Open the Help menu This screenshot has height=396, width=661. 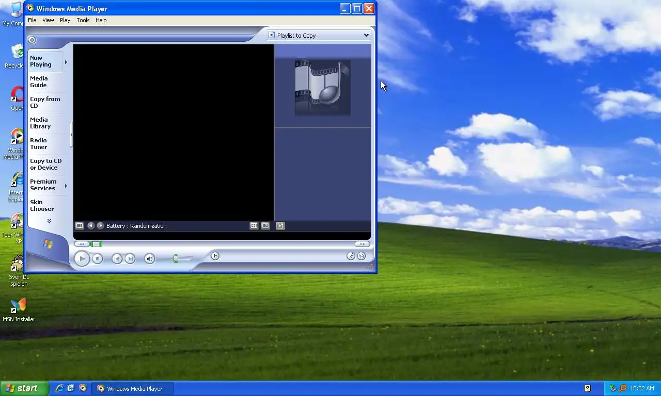(101, 20)
